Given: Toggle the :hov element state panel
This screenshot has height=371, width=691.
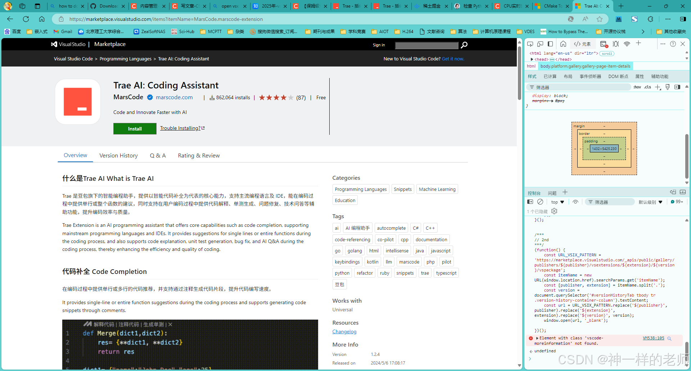Looking at the screenshot, I should point(637,87).
